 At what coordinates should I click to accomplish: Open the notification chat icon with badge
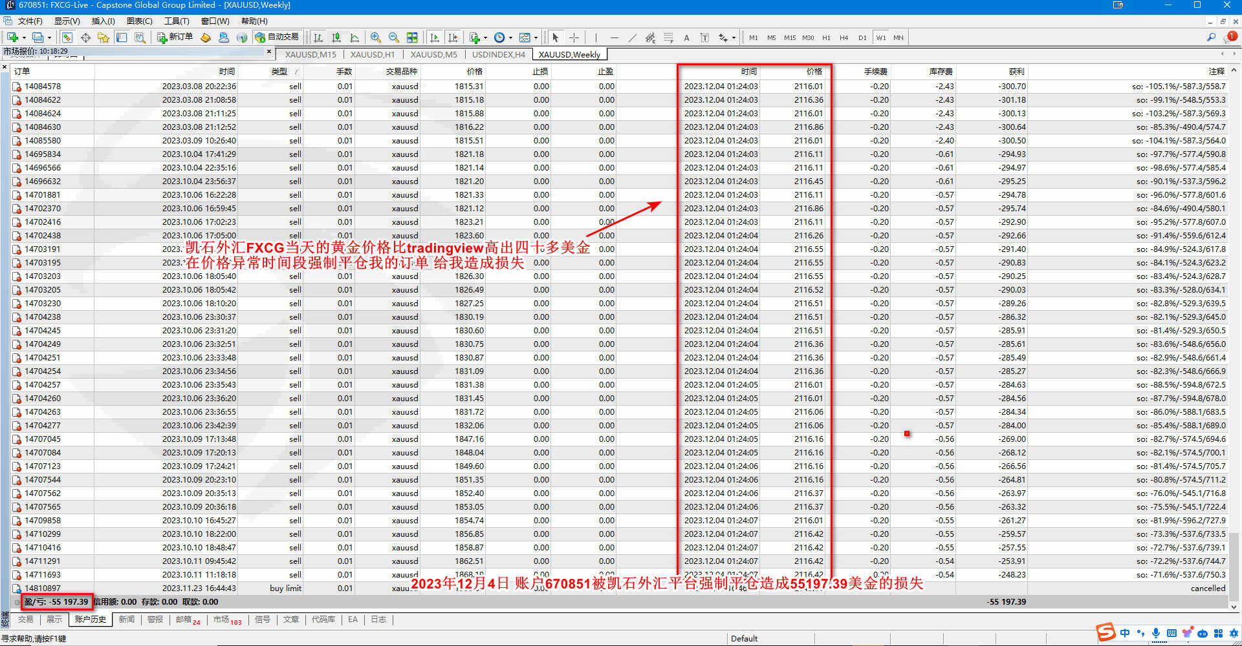click(1231, 37)
